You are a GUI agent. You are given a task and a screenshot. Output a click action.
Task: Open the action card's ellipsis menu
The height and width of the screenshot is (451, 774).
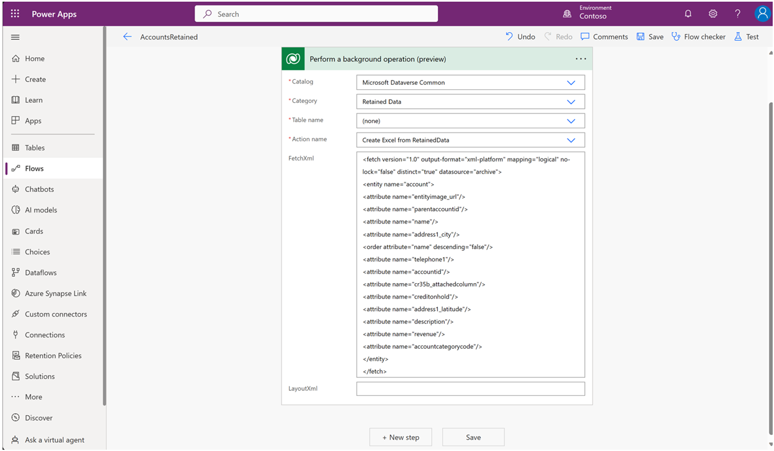[580, 58]
